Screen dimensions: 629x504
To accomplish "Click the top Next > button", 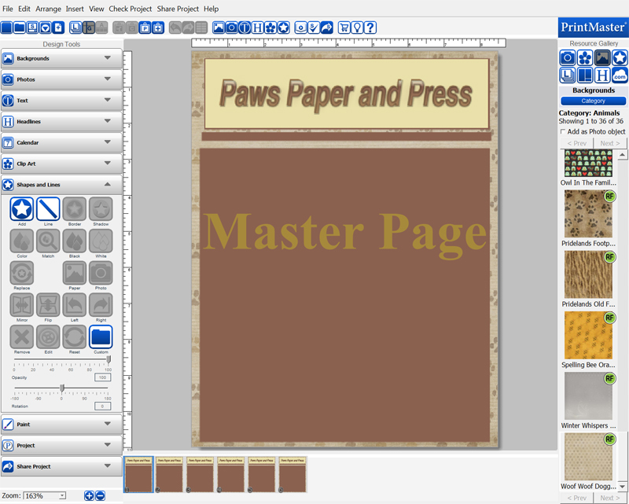I will pos(610,143).
